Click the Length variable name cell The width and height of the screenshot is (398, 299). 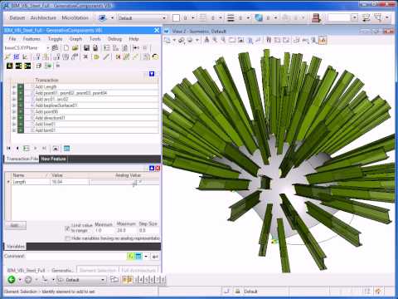pyautogui.click(x=31, y=182)
